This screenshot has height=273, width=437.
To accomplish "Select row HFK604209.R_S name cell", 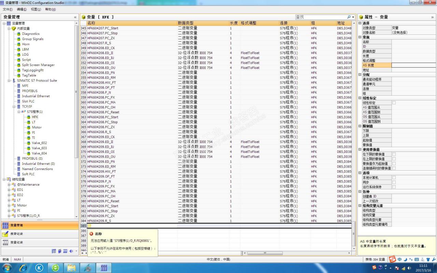I will pos(132,221).
